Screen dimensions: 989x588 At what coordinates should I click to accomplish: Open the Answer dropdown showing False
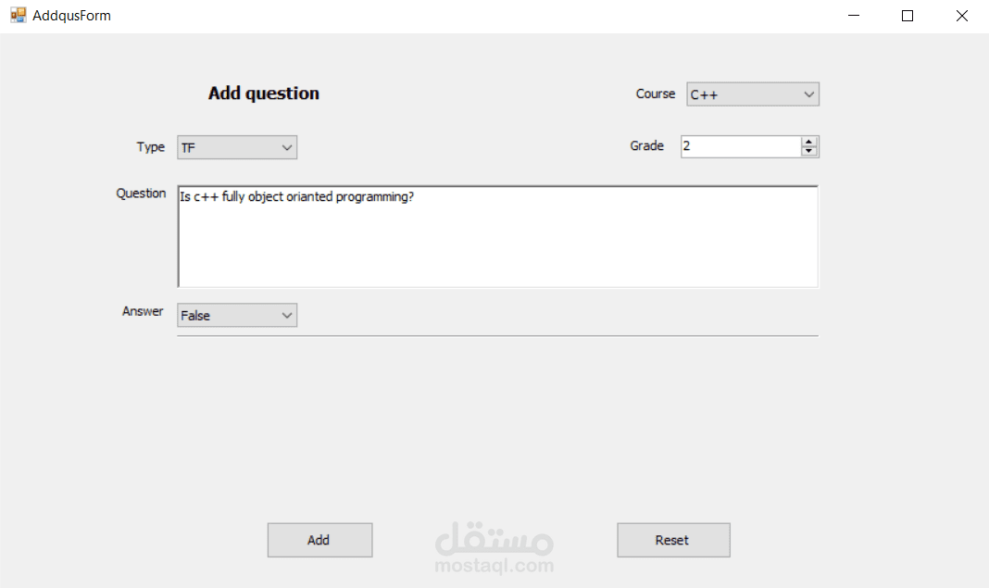tap(237, 316)
